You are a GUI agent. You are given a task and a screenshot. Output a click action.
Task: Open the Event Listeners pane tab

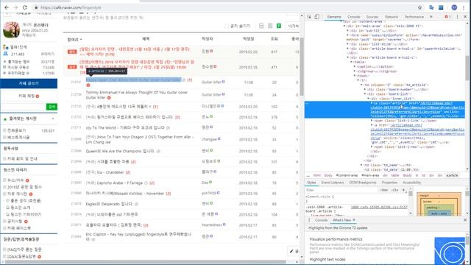coord(333,183)
